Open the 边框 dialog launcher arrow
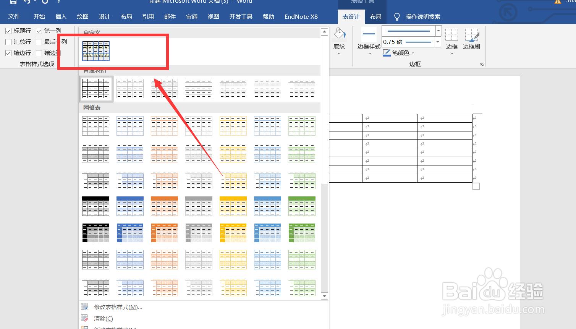Viewport: 576px width, 329px height. pos(482,65)
